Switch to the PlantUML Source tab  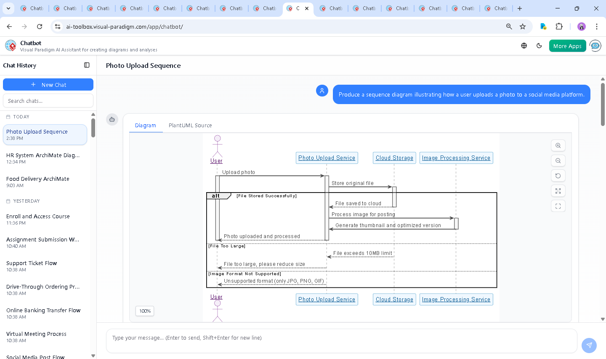click(x=190, y=126)
